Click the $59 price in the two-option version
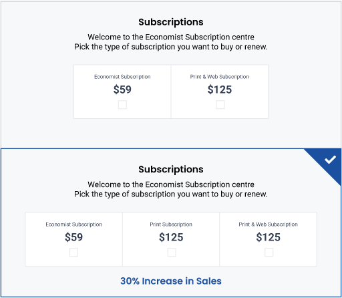This screenshot has height=298, width=342. click(x=122, y=90)
